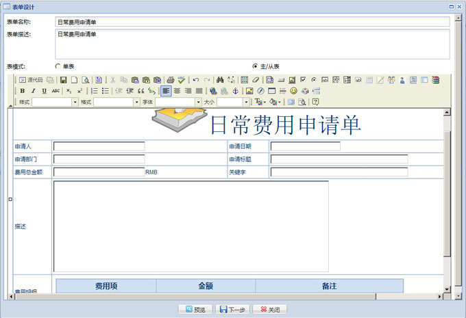Screen dimensions: 466x318
Task: Insert a bulleted list
Action: (106, 91)
